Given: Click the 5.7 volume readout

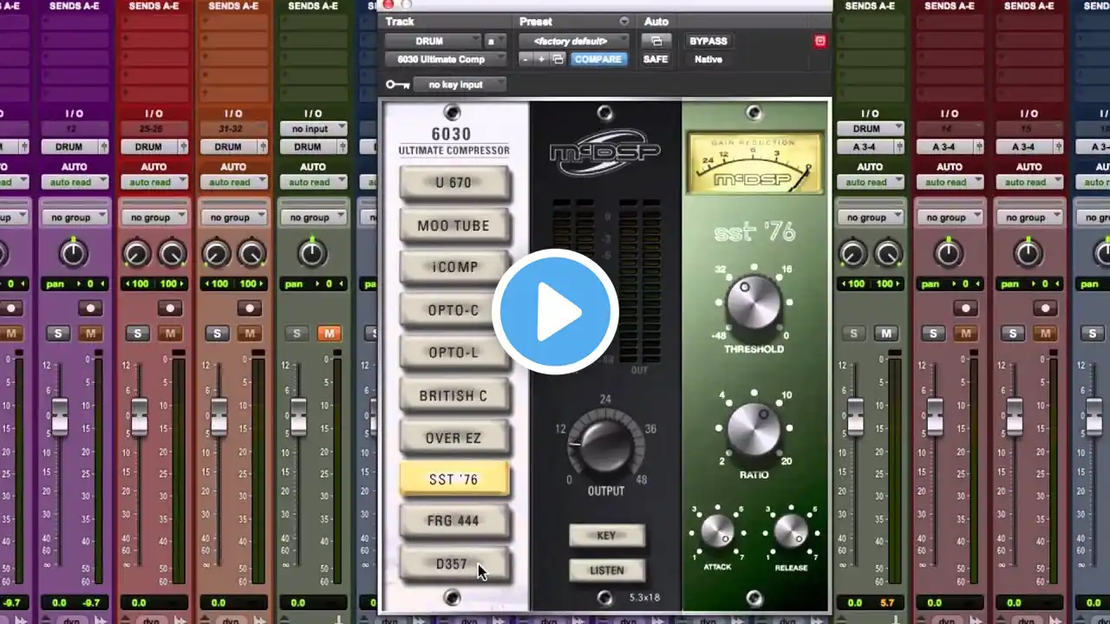Looking at the screenshot, I should (885, 602).
